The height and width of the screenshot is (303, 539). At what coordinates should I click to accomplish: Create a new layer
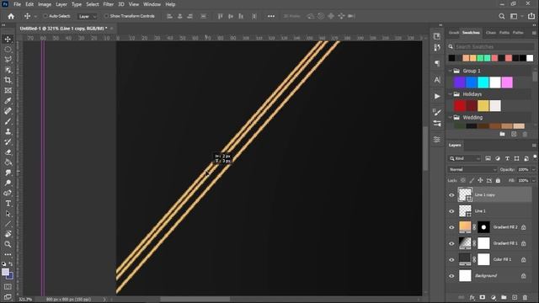point(515,297)
